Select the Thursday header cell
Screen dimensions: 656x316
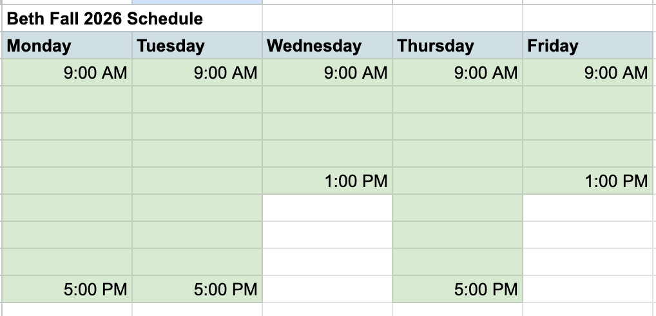(458, 45)
